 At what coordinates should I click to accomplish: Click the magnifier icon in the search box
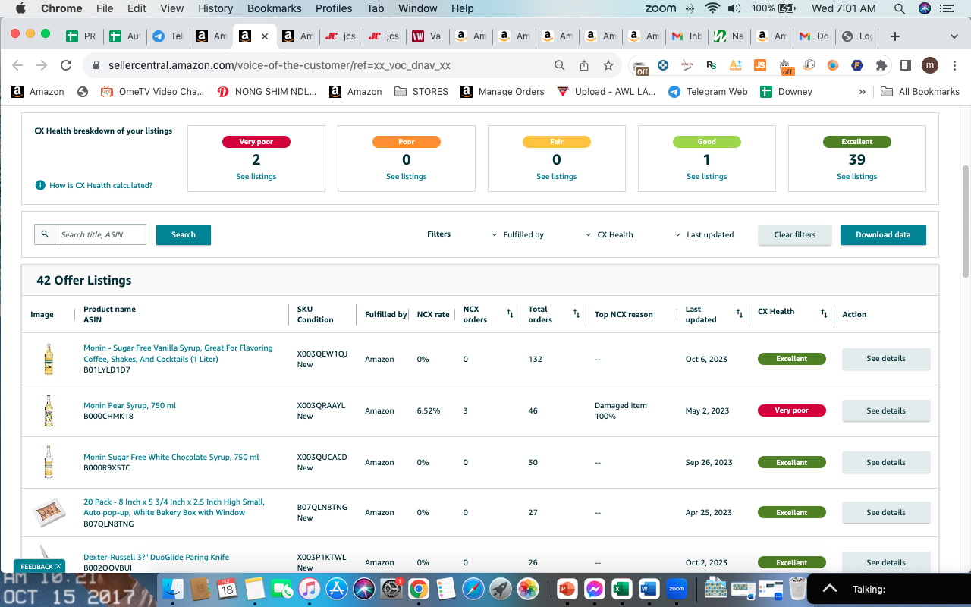[x=45, y=234]
